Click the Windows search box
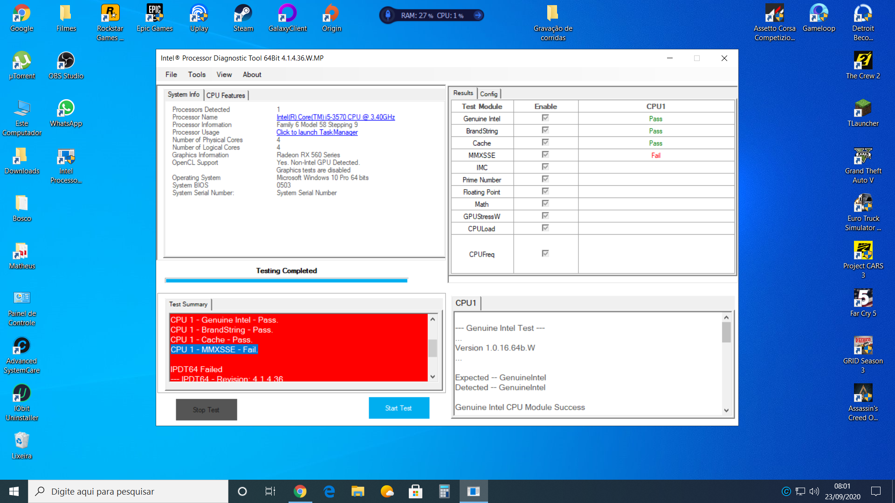The image size is (895, 503). 128,491
